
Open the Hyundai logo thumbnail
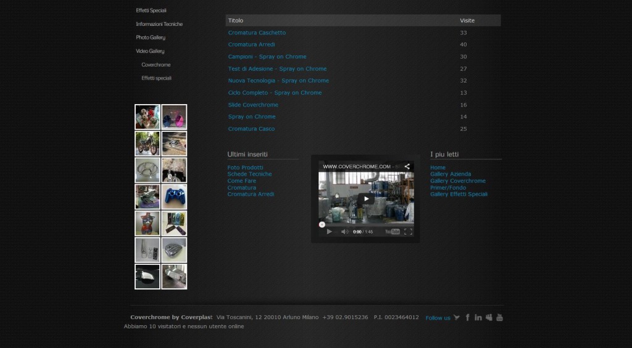(x=148, y=170)
